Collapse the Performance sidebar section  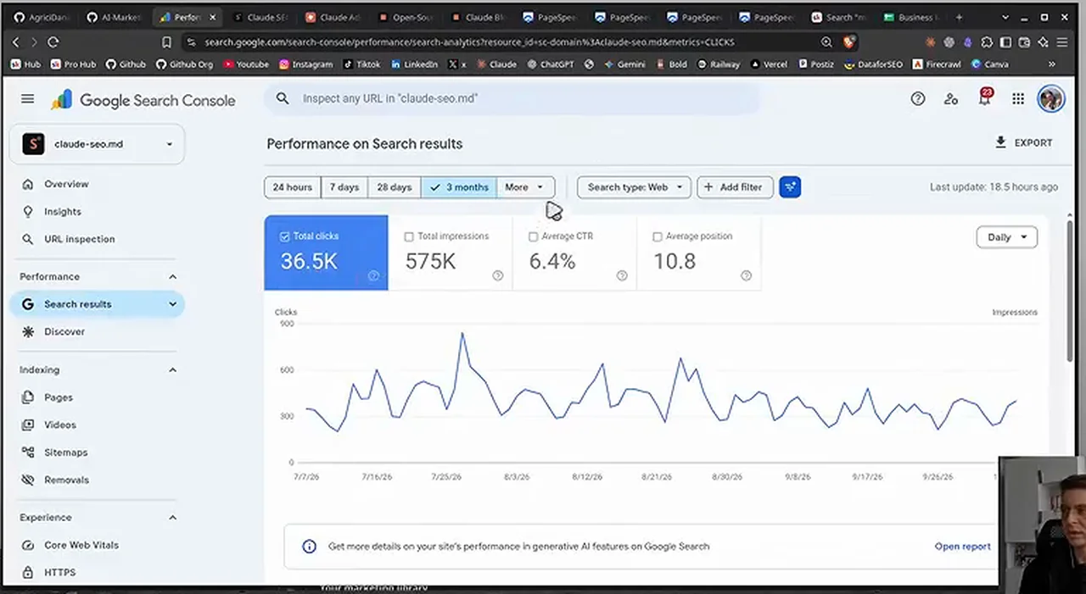[x=172, y=277]
